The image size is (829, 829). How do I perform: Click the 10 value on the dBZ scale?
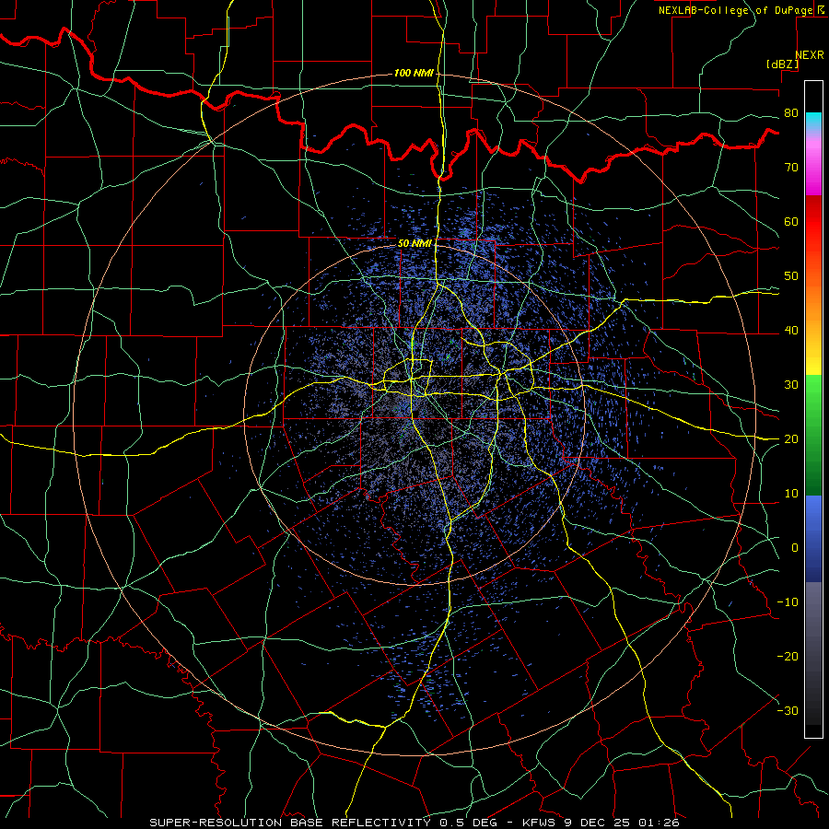pyautogui.click(x=791, y=494)
